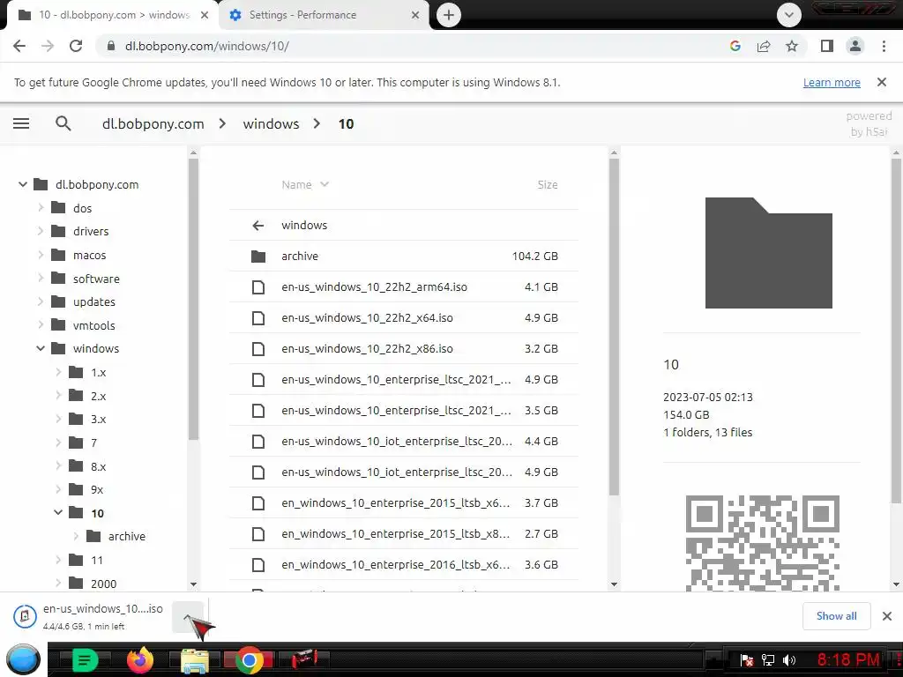Expand the dos folder tree node
The width and height of the screenshot is (903, 677).
click(41, 208)
